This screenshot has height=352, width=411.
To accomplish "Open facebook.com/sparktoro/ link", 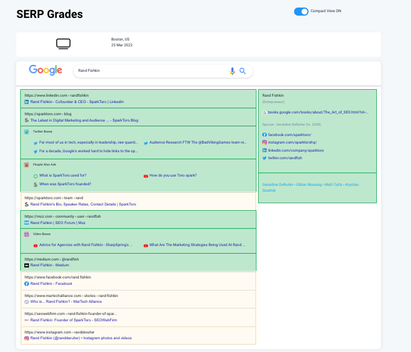I will [x=289, y=135].
